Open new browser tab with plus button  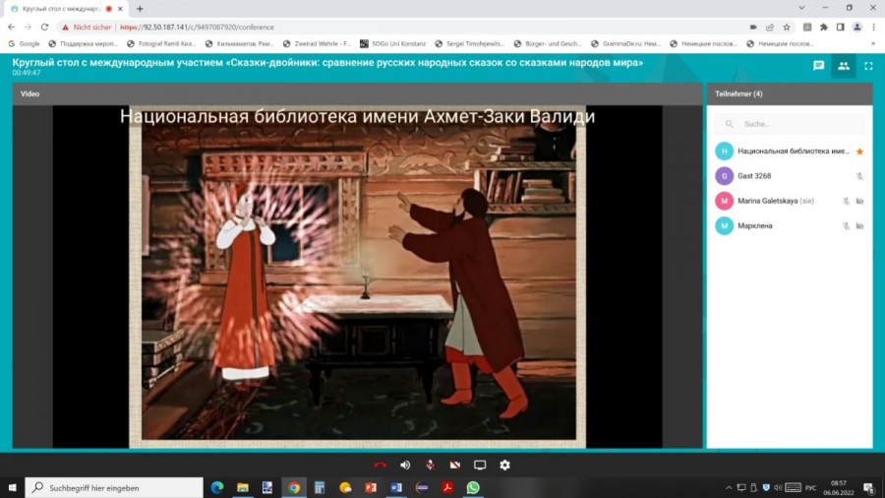140,9
